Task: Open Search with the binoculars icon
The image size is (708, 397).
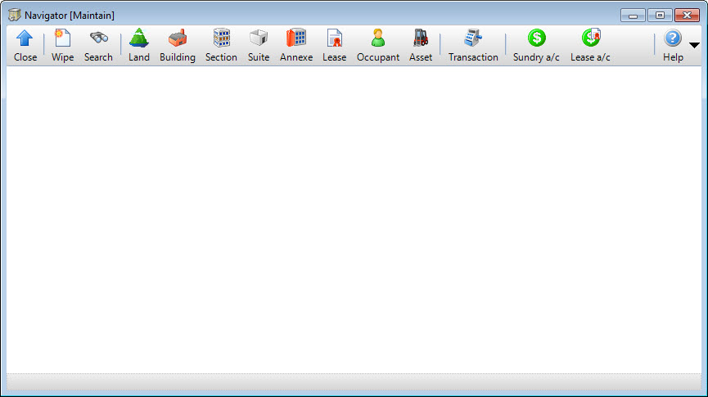Action: (98, 38)
